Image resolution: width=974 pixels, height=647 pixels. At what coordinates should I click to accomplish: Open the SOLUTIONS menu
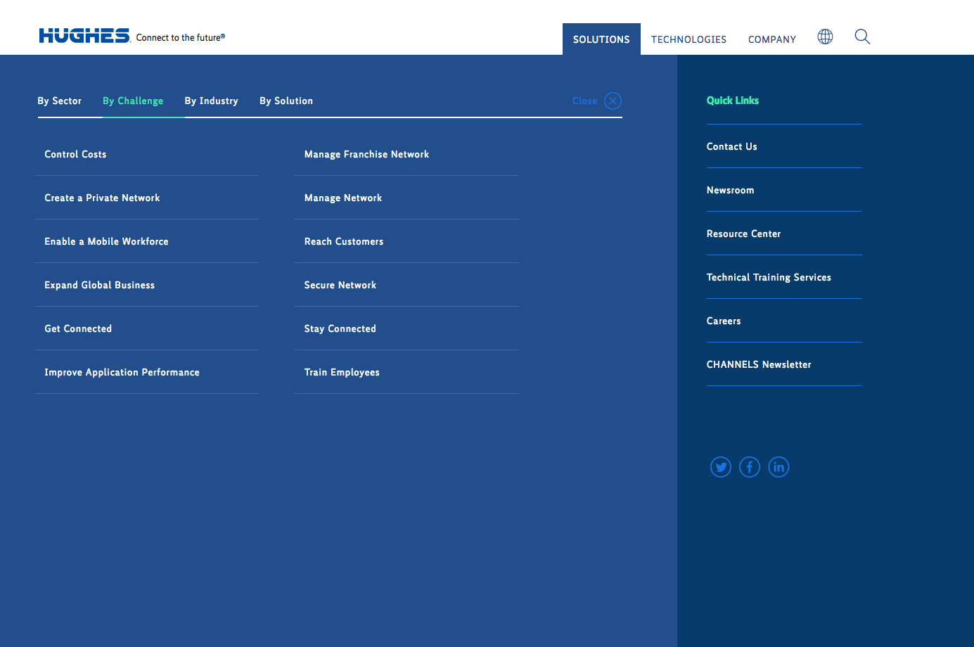601,39
